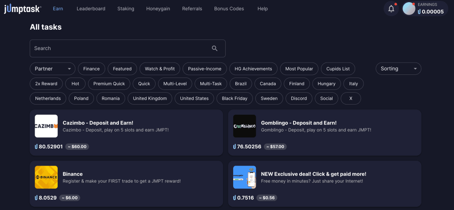Go to the Staking page
The height and width of the screenshot is (210, 454).
(125, 9)
